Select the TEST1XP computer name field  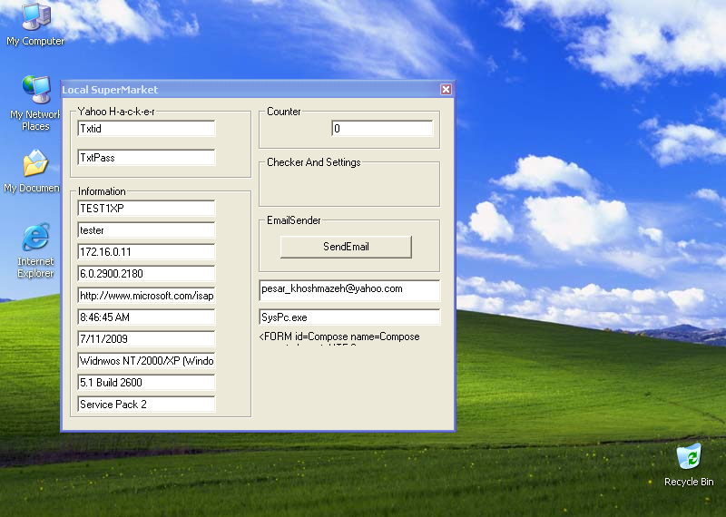coord(146,209)
